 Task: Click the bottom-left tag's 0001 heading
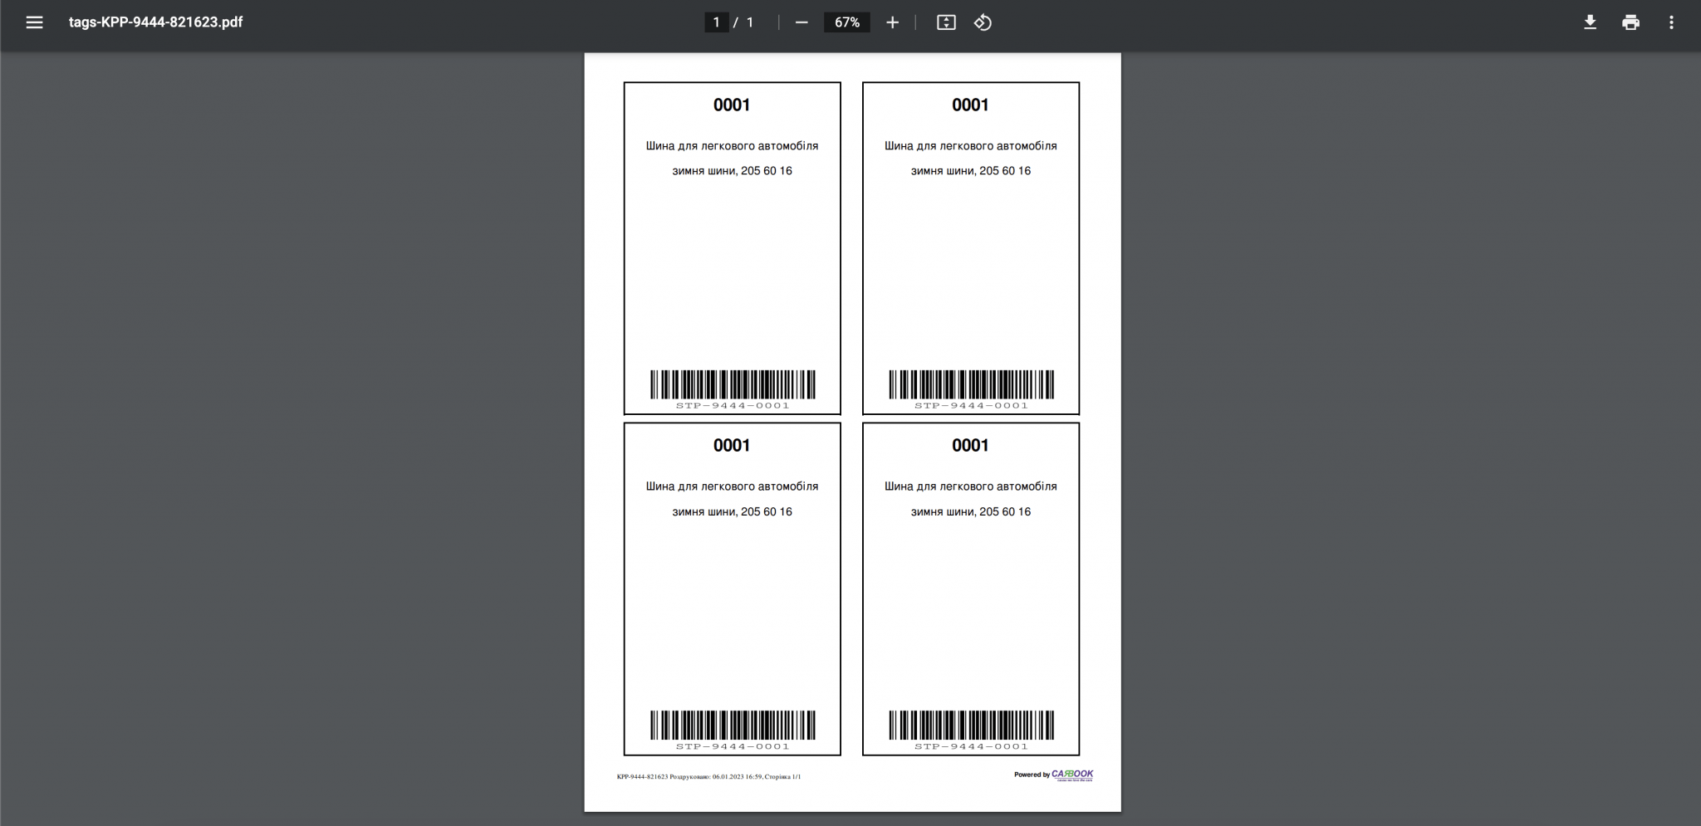(732, 445)
